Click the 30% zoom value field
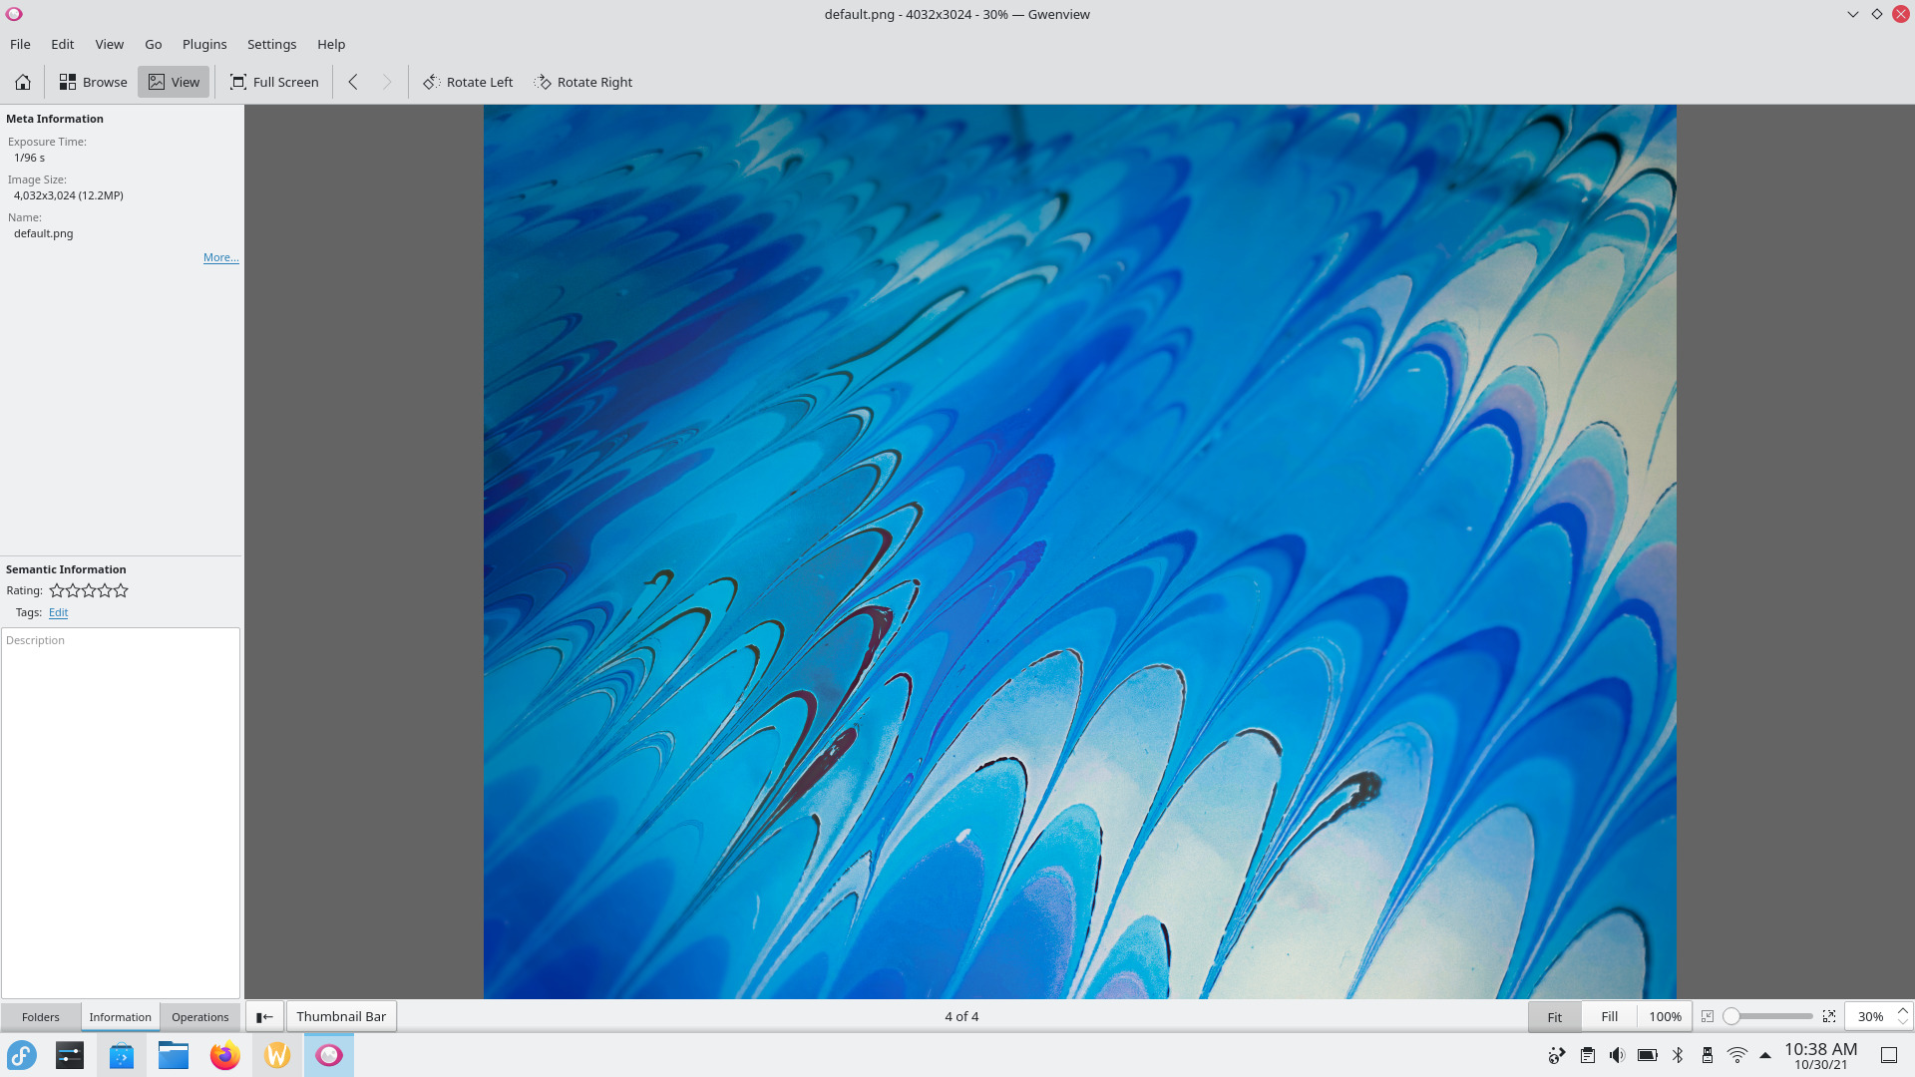 1870,1017
